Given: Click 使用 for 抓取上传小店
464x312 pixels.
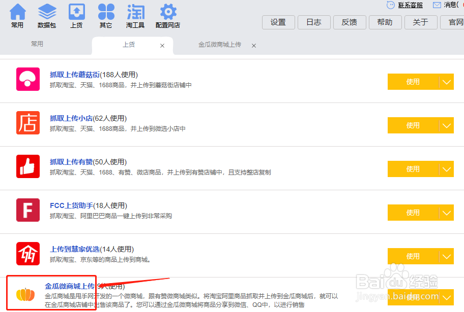Looking at the screenshot, I should pyautogui.click(x=413, y=125).
